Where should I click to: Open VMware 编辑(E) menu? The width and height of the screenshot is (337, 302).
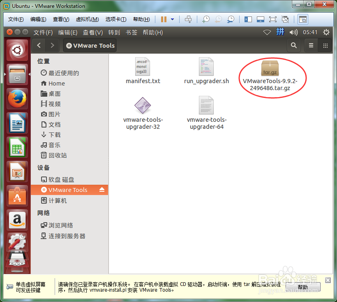click(x=38, y=19)
